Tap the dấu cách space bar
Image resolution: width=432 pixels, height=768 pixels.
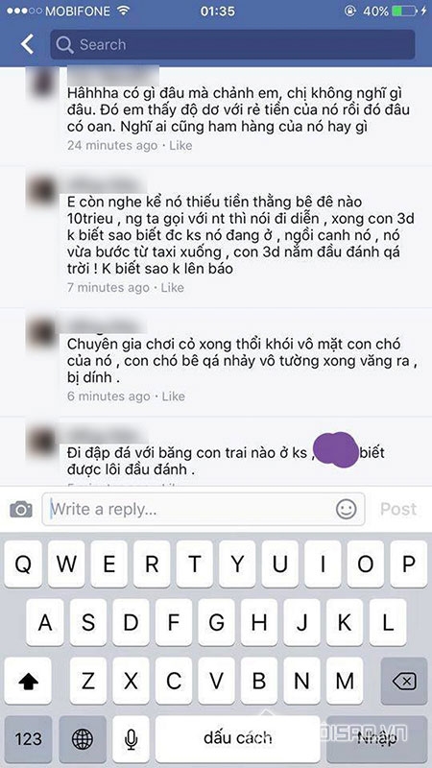[x=237, y=738]
